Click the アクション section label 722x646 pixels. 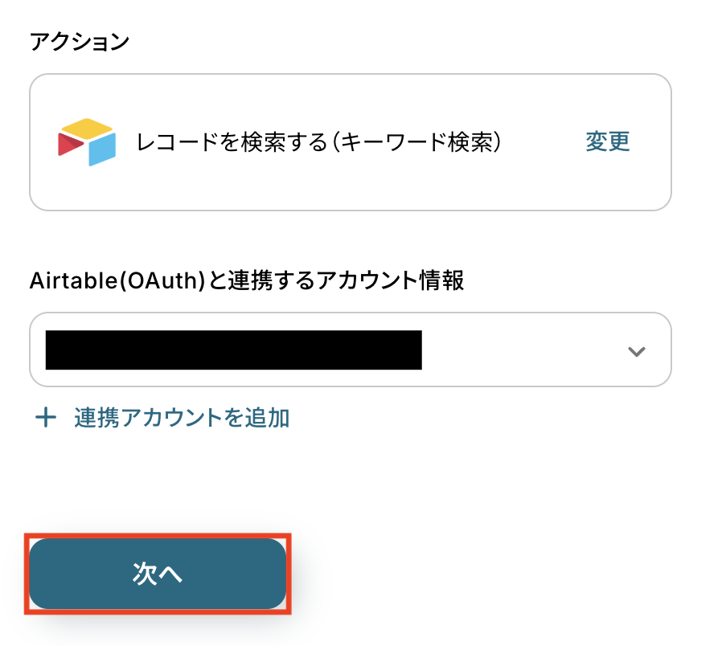click(x=79, y=42)
